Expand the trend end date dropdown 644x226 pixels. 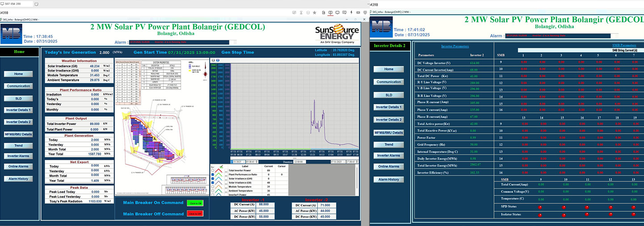click(344, 162)
